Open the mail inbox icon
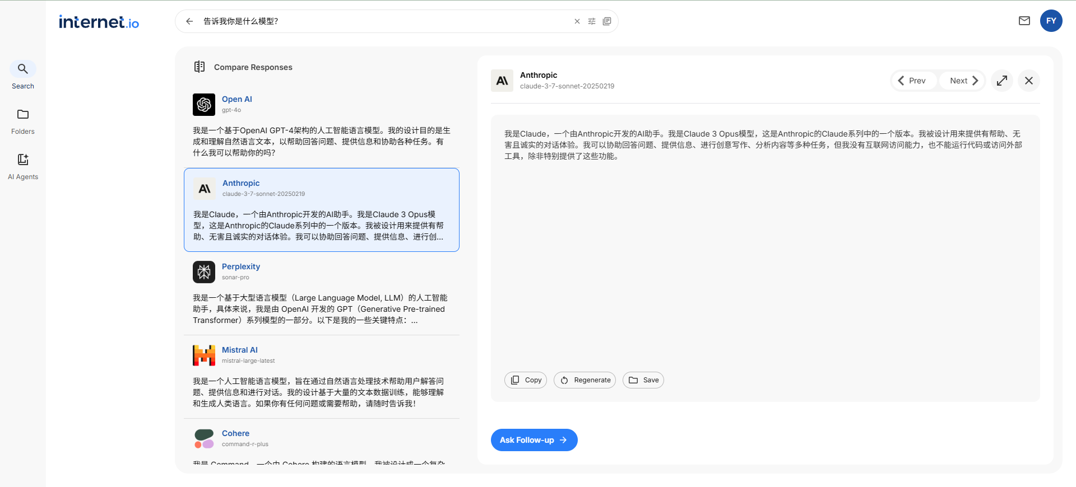 coord(1024,21)
